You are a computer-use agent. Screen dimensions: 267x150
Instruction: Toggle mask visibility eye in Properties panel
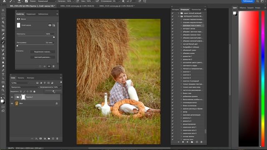click(49, 66)
